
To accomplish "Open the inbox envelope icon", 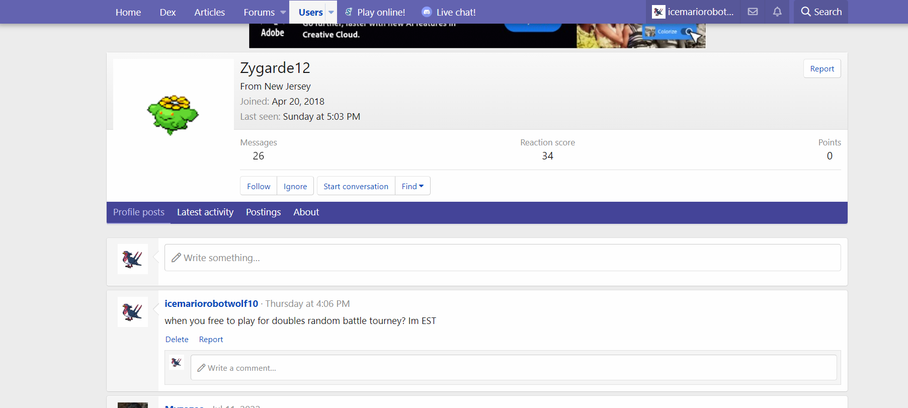I will 753,12.
